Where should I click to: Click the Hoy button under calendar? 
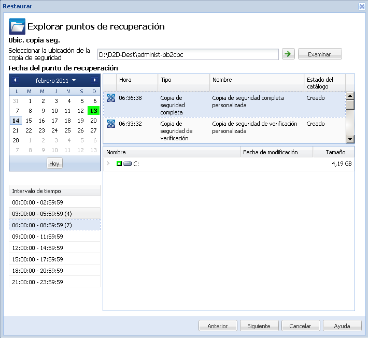(54, 163)
